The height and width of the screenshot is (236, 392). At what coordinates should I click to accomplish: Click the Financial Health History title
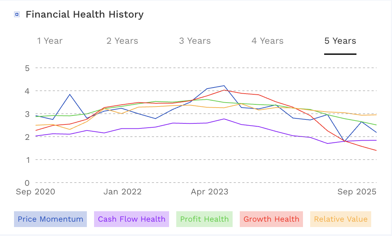(85, 14)
